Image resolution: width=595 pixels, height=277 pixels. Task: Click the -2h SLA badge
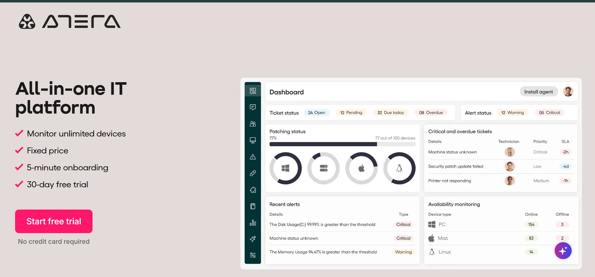click(565, 152)
